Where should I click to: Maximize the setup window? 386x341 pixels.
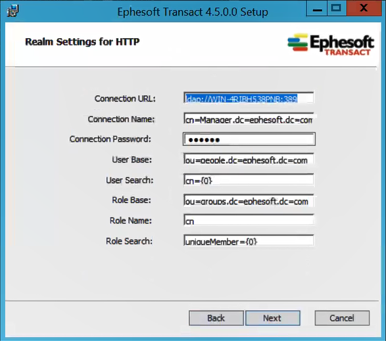coord(337,9)
